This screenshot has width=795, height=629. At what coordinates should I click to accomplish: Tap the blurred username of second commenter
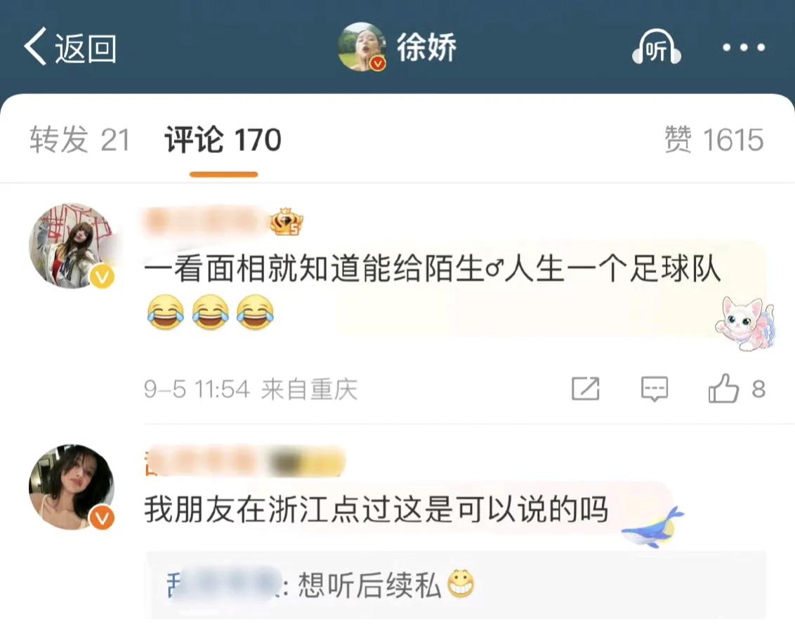coord(244,462)
